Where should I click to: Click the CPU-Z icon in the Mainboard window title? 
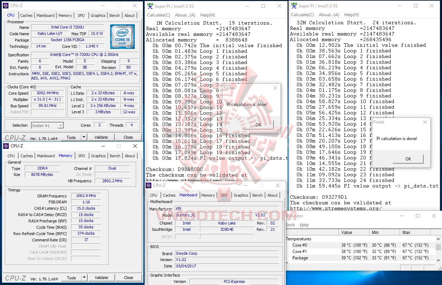point(148,185)
